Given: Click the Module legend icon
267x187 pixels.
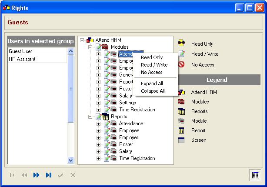Looking at the screenshot, I should pyautogui.click(x=181, y=121).
